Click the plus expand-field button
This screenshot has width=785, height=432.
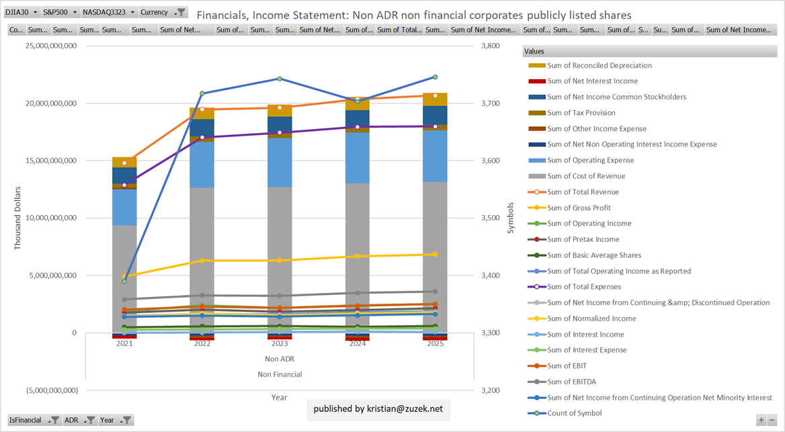[x=761, y=420]
